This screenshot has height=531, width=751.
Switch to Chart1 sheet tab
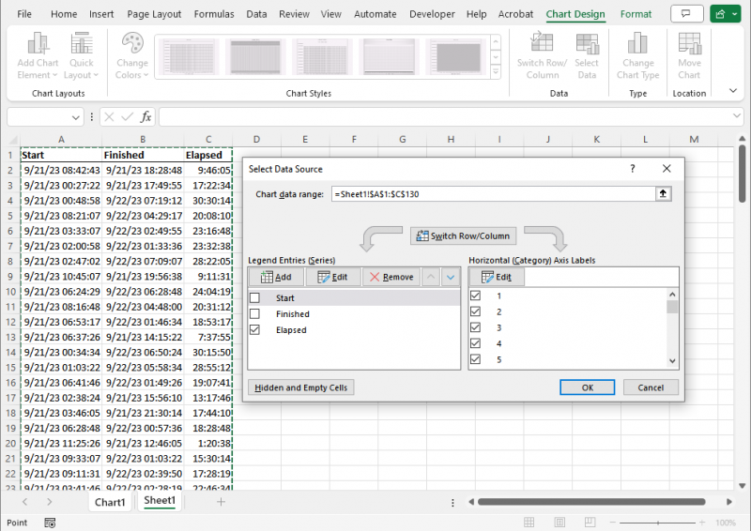click(x=110, y=502)
